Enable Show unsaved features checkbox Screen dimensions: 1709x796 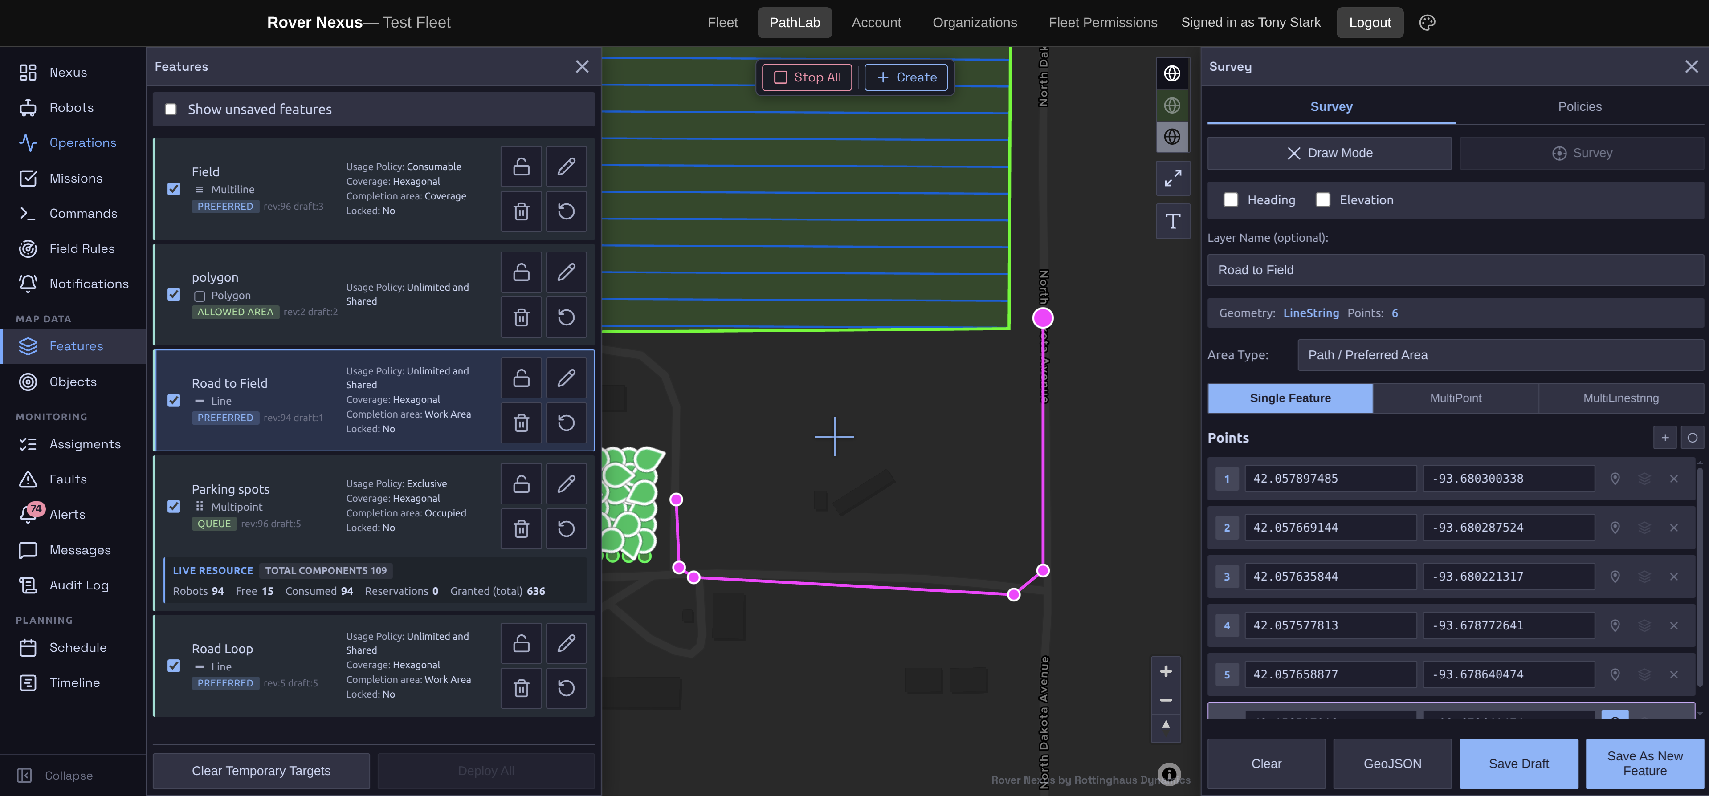pyautogui.click(x=171, y=109)
